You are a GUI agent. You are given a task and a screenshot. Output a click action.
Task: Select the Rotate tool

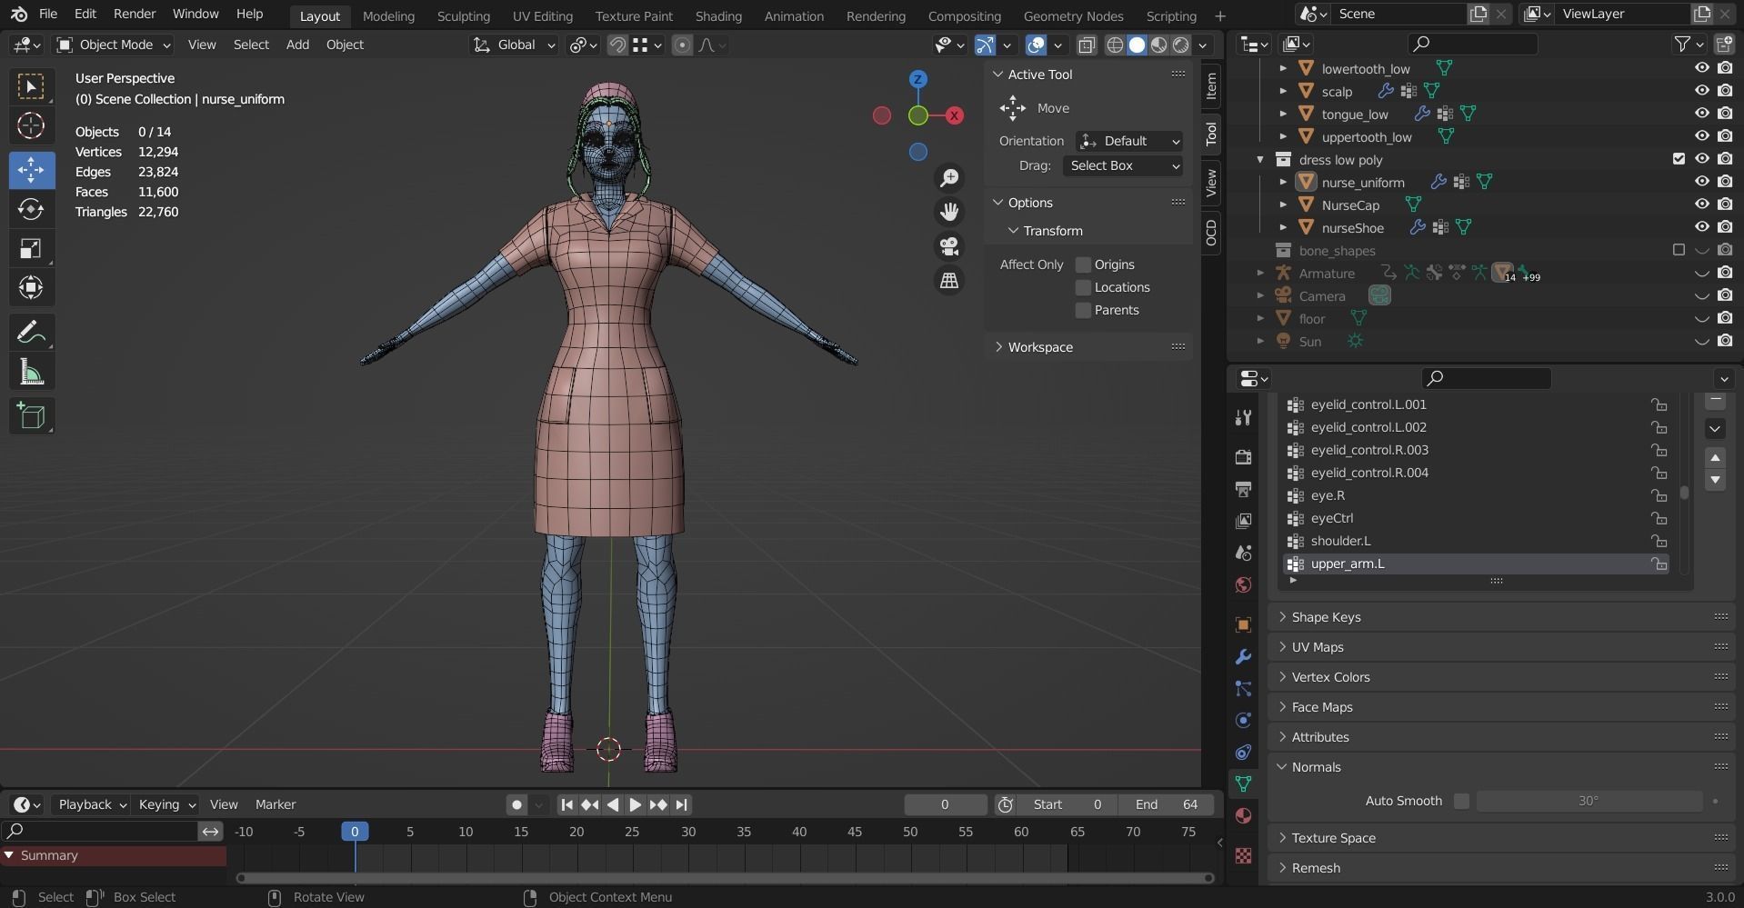[x=31, y=209]
